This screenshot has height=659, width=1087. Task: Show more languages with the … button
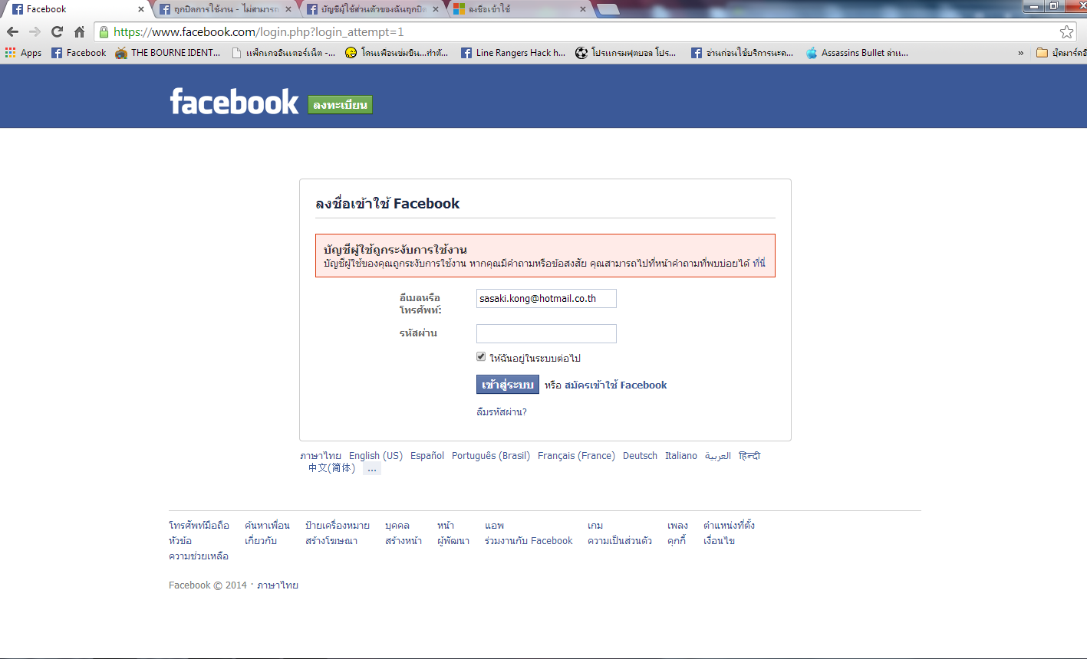pos(372,469)
